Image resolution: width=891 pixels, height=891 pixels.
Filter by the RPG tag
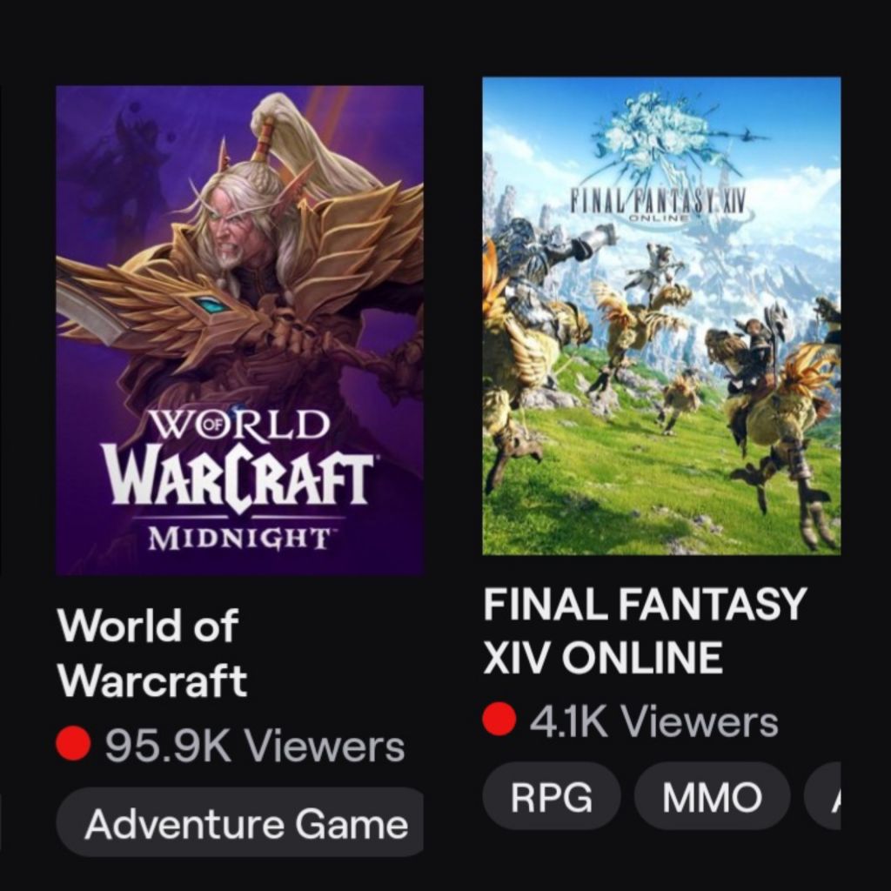[551, 797]
